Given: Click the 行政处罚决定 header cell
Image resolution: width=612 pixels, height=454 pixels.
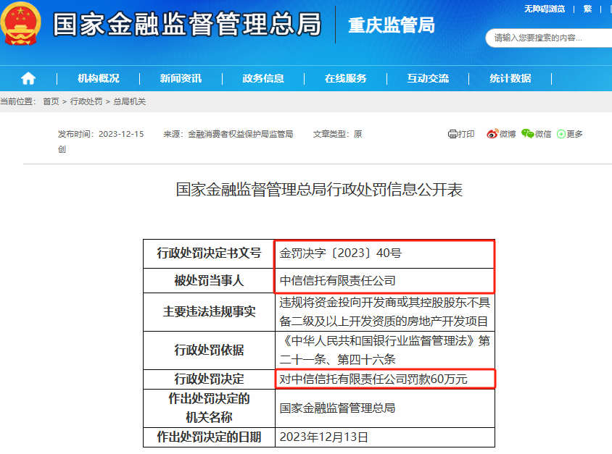Looking at the screenshot, I should pos(209,379).
